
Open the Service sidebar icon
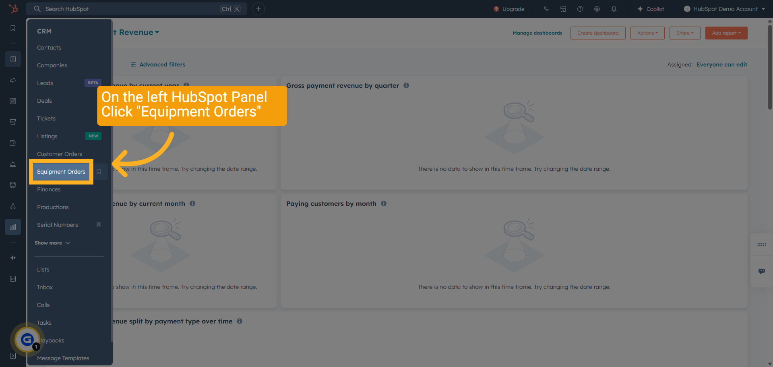click(x=13, y=164)
